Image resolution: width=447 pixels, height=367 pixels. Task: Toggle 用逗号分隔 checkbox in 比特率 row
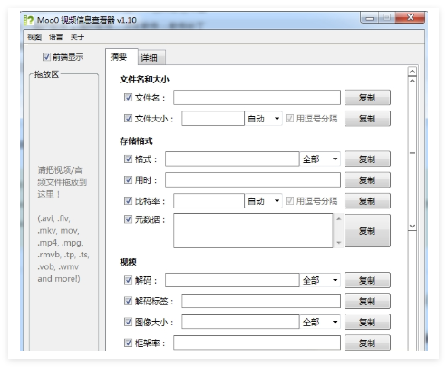(x=289, y=201)
